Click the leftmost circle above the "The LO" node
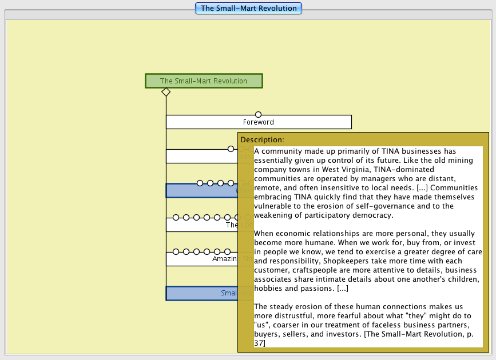Screen dimensions: 496x360 click(176, 217)
